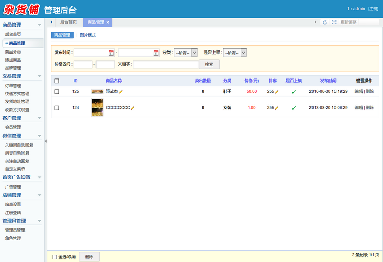The width and height of the screenshot is (383, 262).
Task: Open 自定义菜单 in the sidebar
Action: (15, 169)
